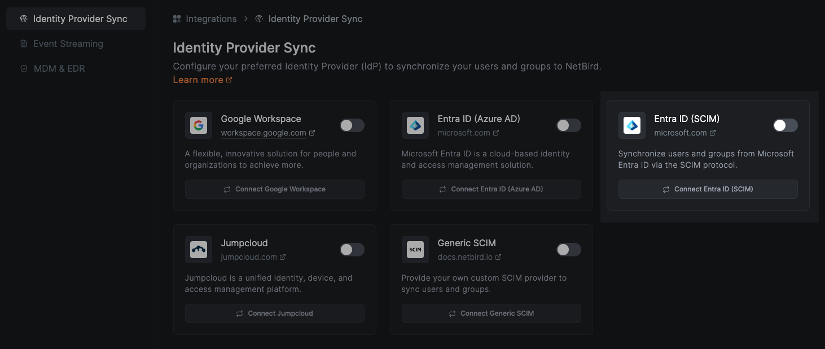Navigate to MDM & EDR section
This screenshot has width=825, height=349.
point(59,68)
